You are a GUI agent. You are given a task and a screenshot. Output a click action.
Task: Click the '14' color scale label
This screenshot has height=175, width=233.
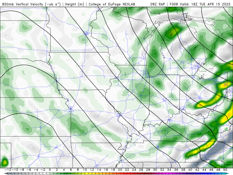99,170
